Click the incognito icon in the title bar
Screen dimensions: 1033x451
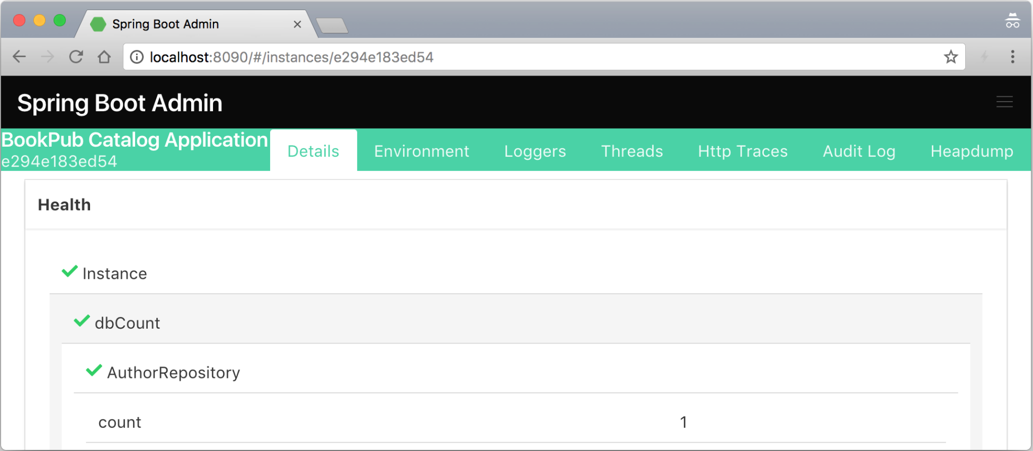tap(1012, 21)
